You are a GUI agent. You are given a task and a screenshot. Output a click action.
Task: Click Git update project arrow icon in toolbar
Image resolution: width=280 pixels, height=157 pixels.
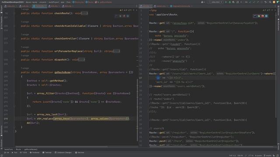coord(250,2)
